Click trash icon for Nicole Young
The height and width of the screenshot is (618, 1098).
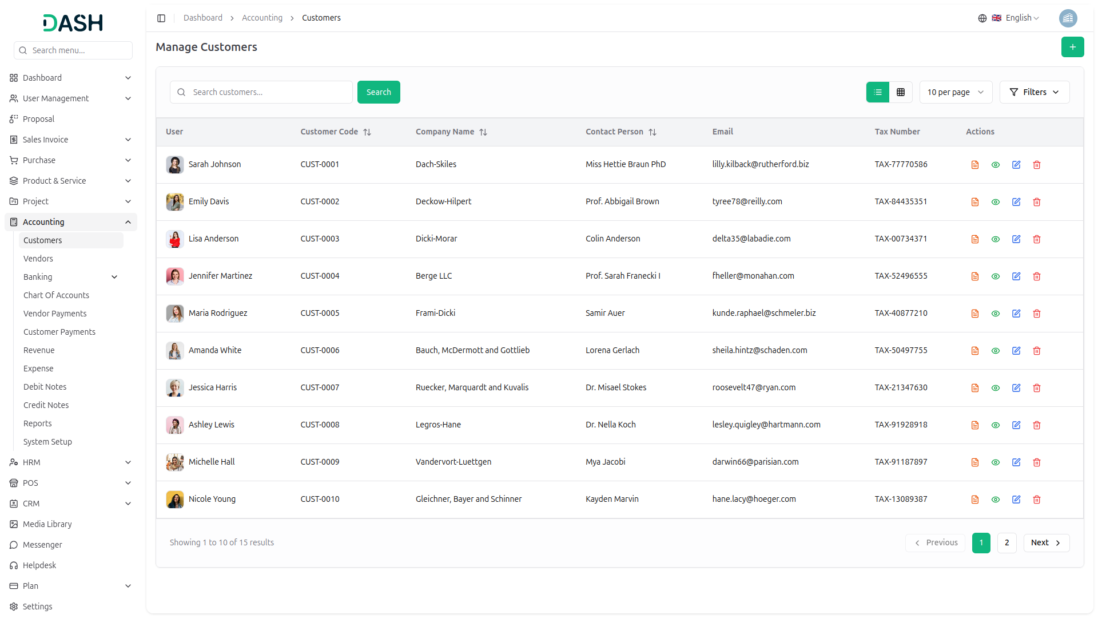tap(1036, 500)
